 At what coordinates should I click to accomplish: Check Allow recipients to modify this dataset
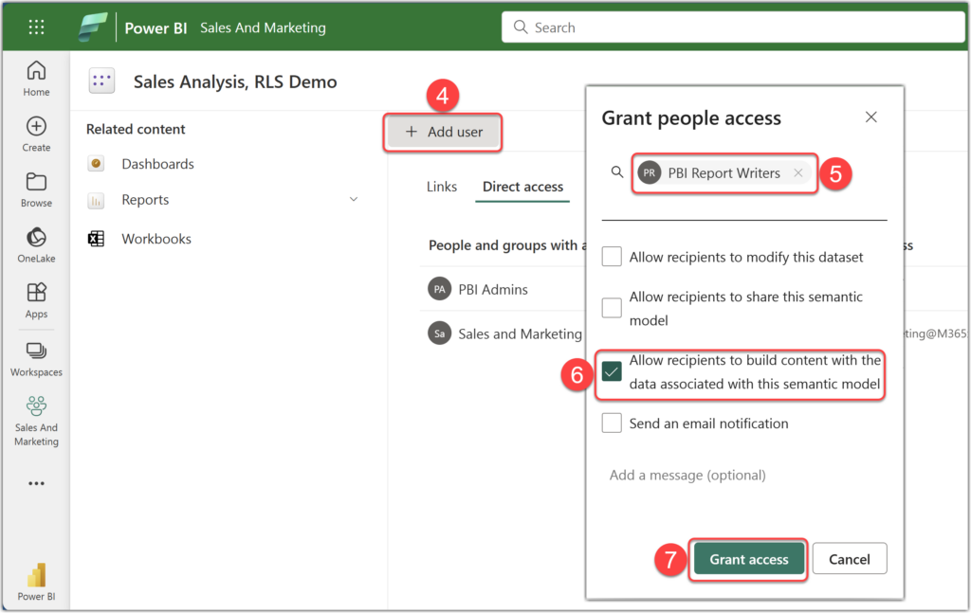pyautogui.click(x=612, y=256)
